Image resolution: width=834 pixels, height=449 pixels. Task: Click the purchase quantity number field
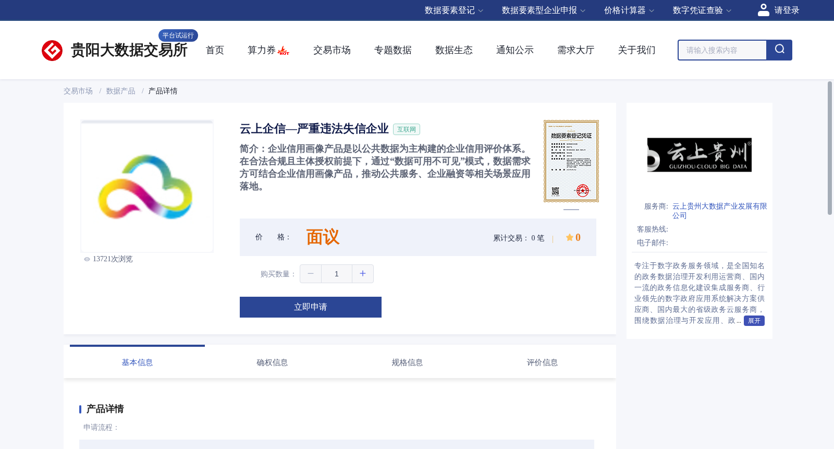[337, 274]
